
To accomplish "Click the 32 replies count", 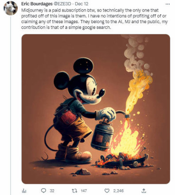I will click(x=52, y=191).
